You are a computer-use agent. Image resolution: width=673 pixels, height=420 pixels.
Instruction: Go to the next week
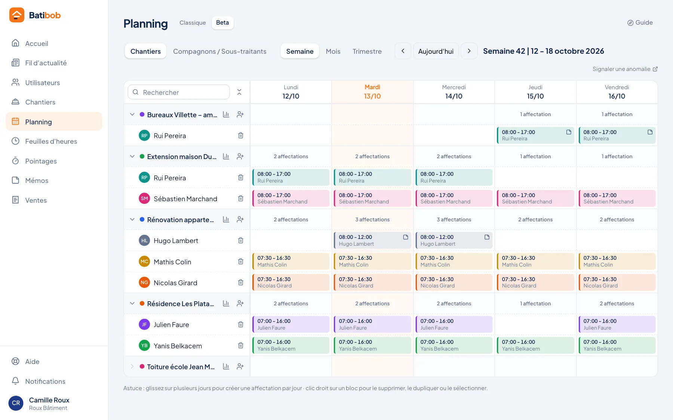(469, 51)
